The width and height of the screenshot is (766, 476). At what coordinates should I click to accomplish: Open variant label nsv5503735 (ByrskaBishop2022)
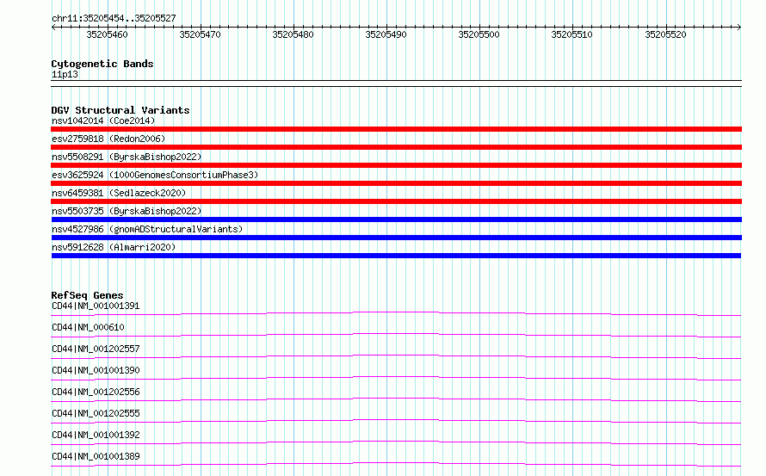127,211
